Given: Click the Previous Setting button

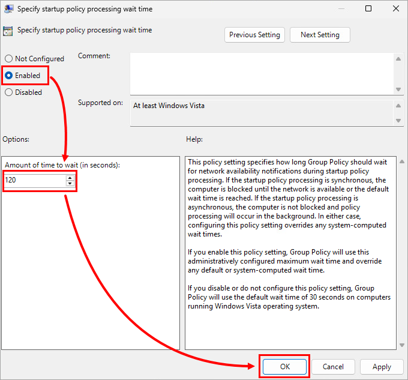Looking at the screenshot, I should (254, 35).
